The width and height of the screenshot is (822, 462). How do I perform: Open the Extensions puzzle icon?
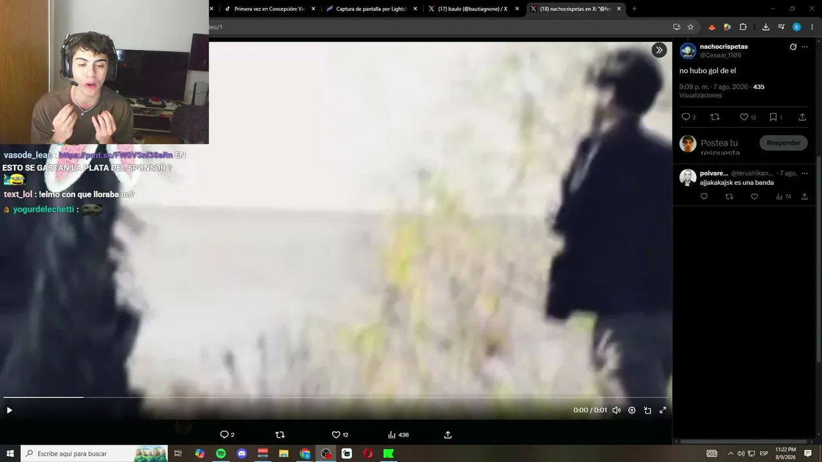743,27
